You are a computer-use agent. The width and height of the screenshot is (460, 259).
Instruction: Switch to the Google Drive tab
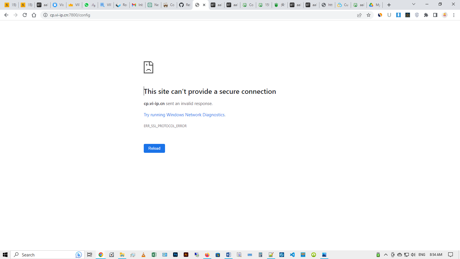tap(375, 5)
